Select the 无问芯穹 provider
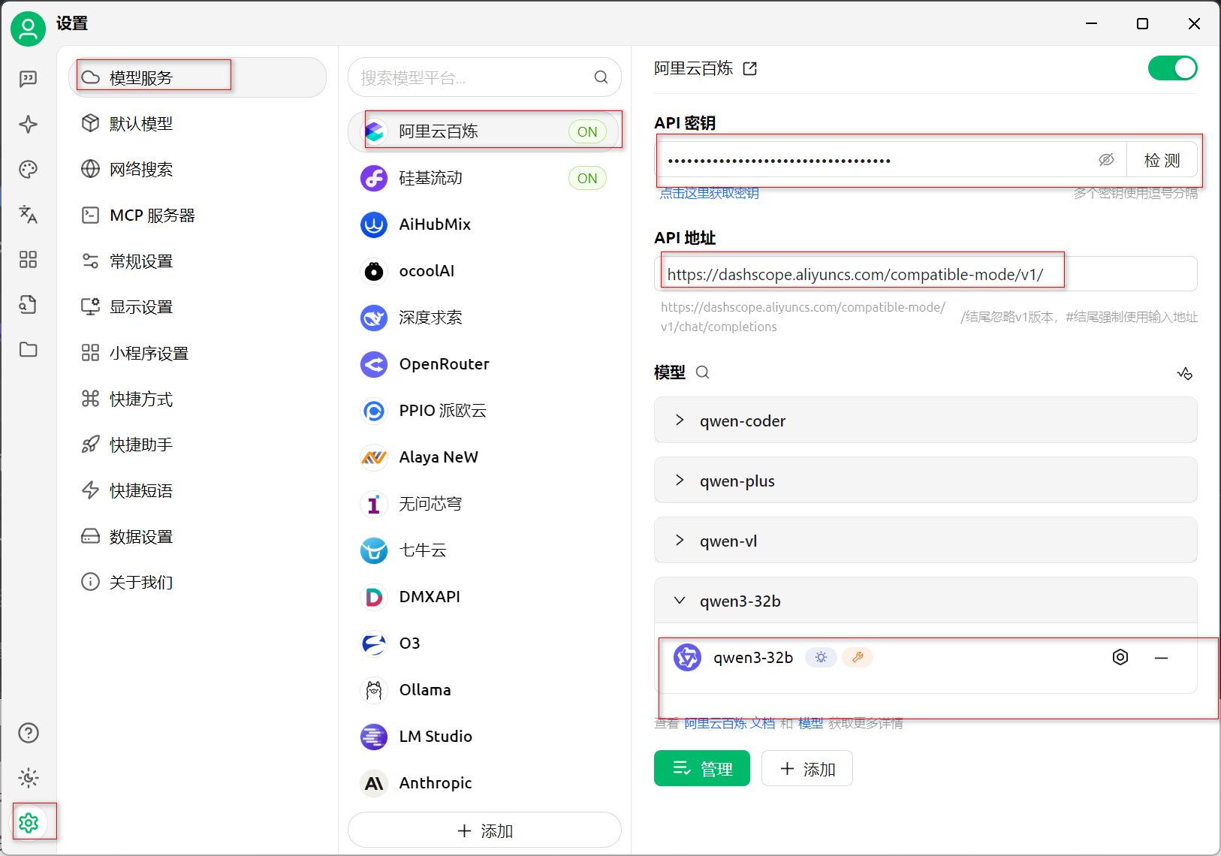 (x=484, y=504)
